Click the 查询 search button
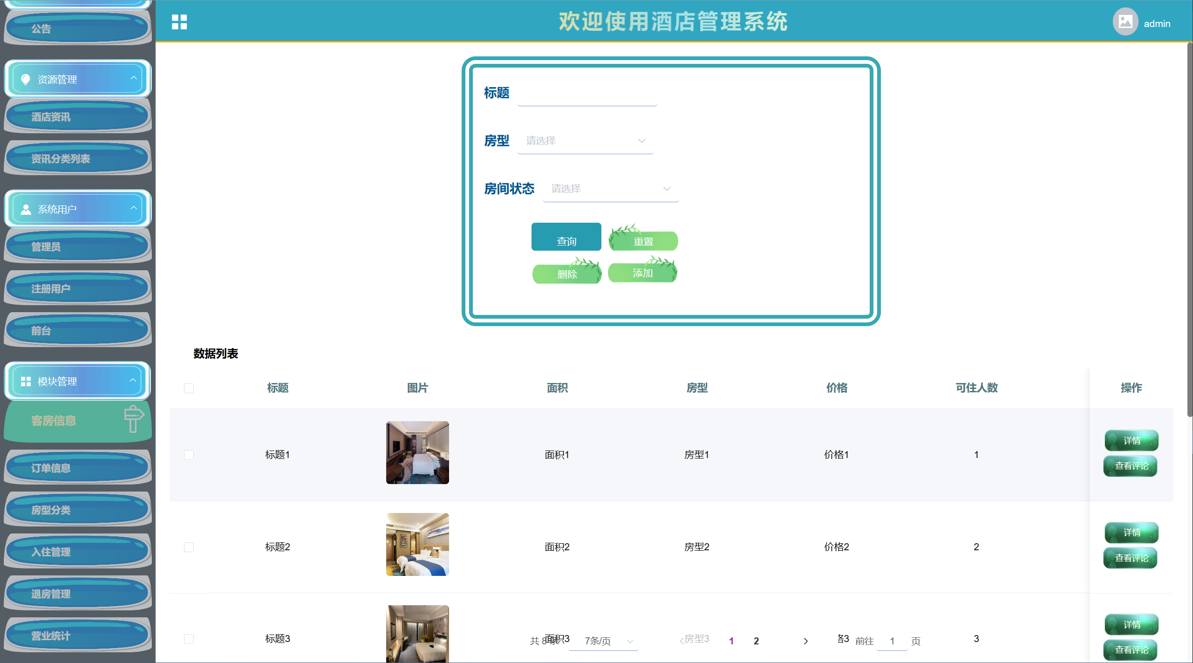 pos(566,238)
